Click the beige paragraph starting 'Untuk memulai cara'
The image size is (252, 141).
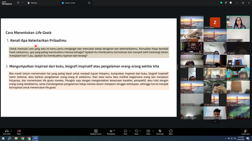[x=89, y=52]
